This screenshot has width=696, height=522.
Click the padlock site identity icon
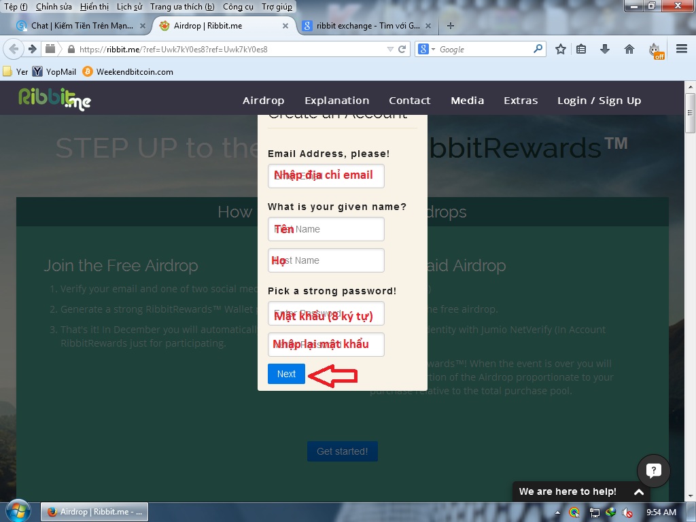(71, 49)
